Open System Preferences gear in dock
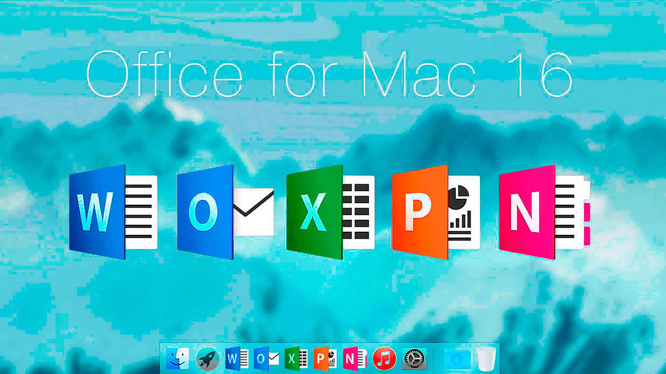The image size is (666, 374). click(x=414, y=359)
